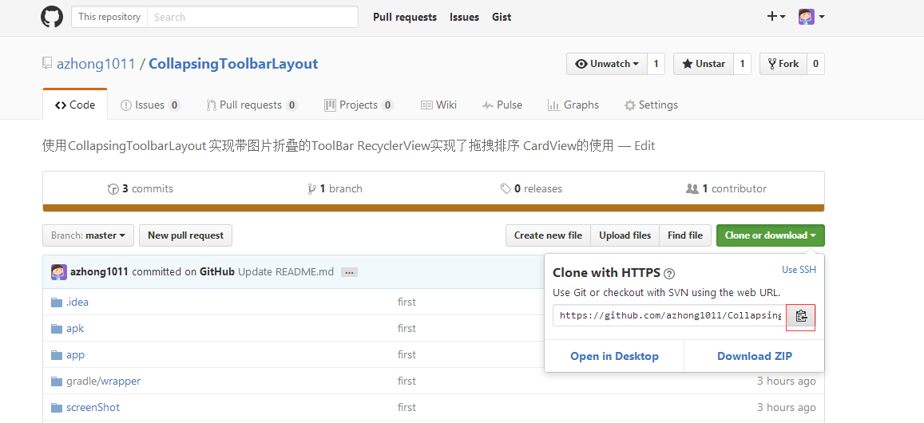This screenshot has height=423, width=924.
Task: Open the 'first' commit message for gradle/wrapper
Action: [x=406, y=381]
